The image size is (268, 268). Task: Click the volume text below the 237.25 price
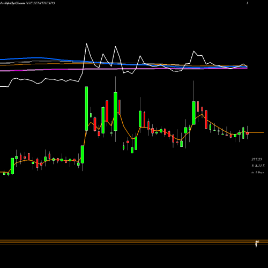[x=258, y=166]
